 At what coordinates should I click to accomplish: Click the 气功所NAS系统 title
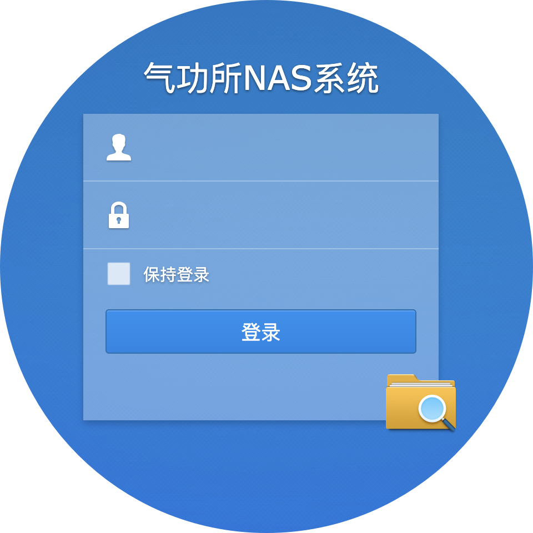pyautogui.click(x=261, y=78)
